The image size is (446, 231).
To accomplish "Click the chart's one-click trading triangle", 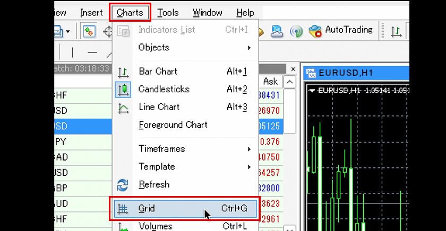I will coord(312,91).
